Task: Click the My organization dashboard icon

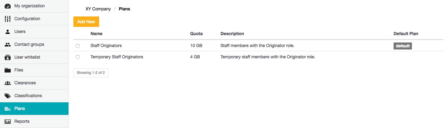Action: click(x=8, y=6)
